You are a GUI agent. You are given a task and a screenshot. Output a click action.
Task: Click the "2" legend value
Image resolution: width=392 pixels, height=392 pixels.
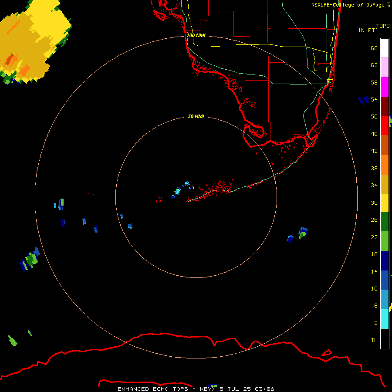pos(376,323)
